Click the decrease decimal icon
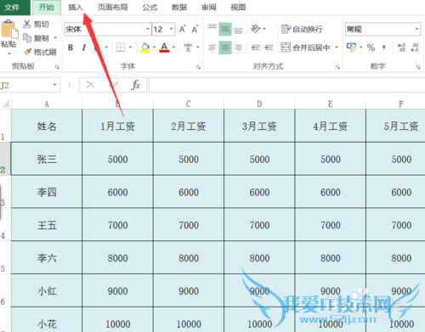This screenshot has width=425, height=332. pyautogui.click(x=415, y=48)
